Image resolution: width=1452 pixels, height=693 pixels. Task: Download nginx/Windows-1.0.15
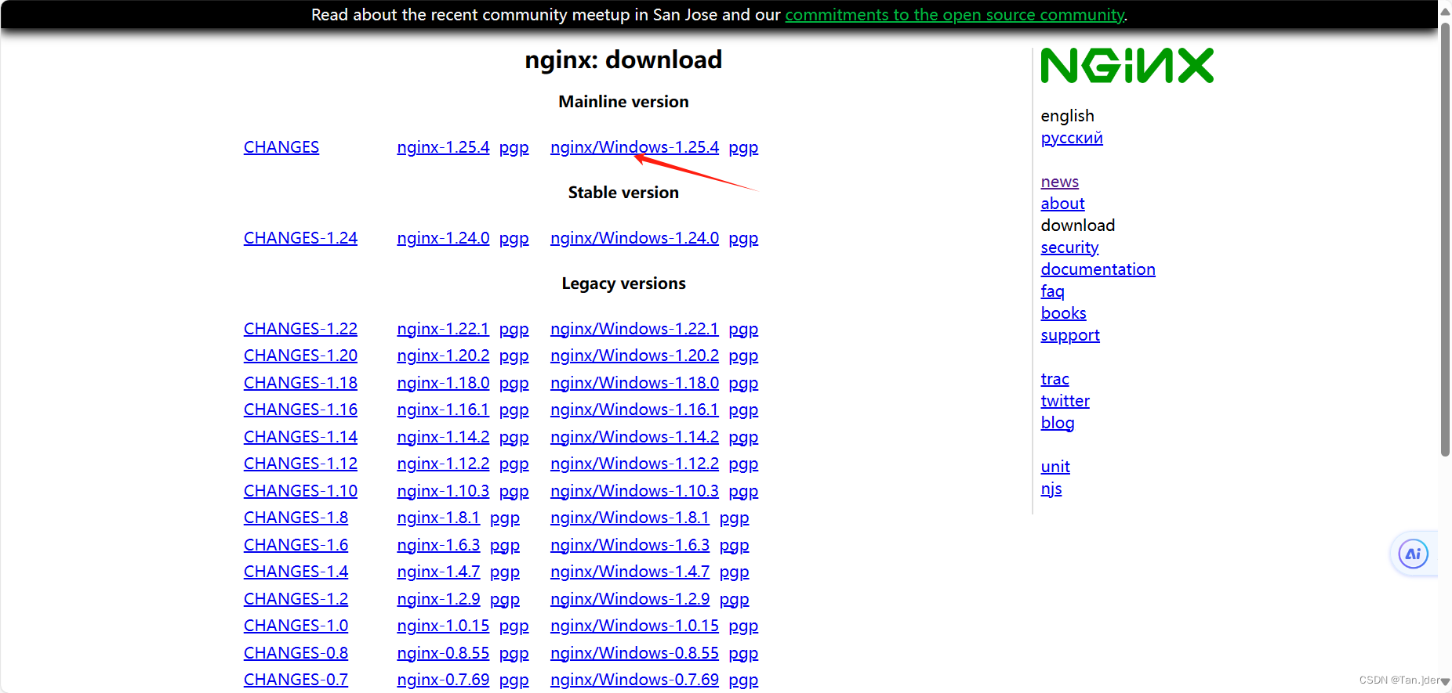(634, 626)
